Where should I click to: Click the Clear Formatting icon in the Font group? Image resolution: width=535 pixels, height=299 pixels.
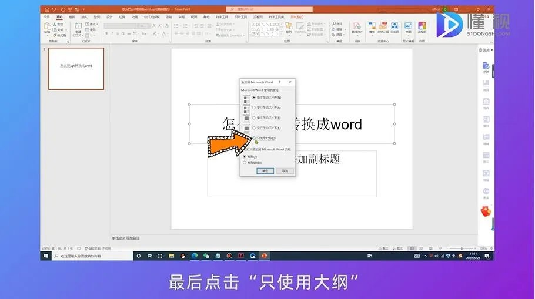[x=167, y=26]
